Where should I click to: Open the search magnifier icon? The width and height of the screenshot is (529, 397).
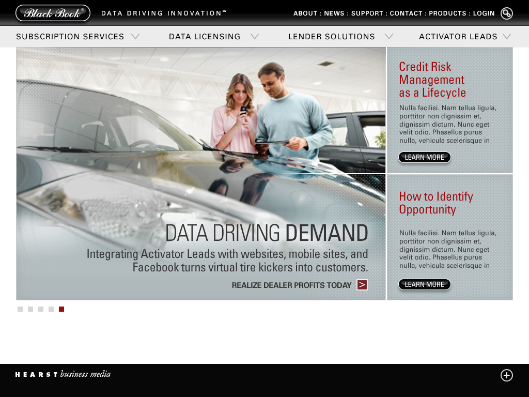(506, 13)
